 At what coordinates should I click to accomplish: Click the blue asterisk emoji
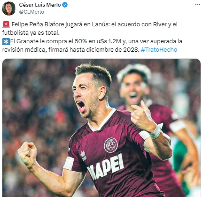point(6,41)
